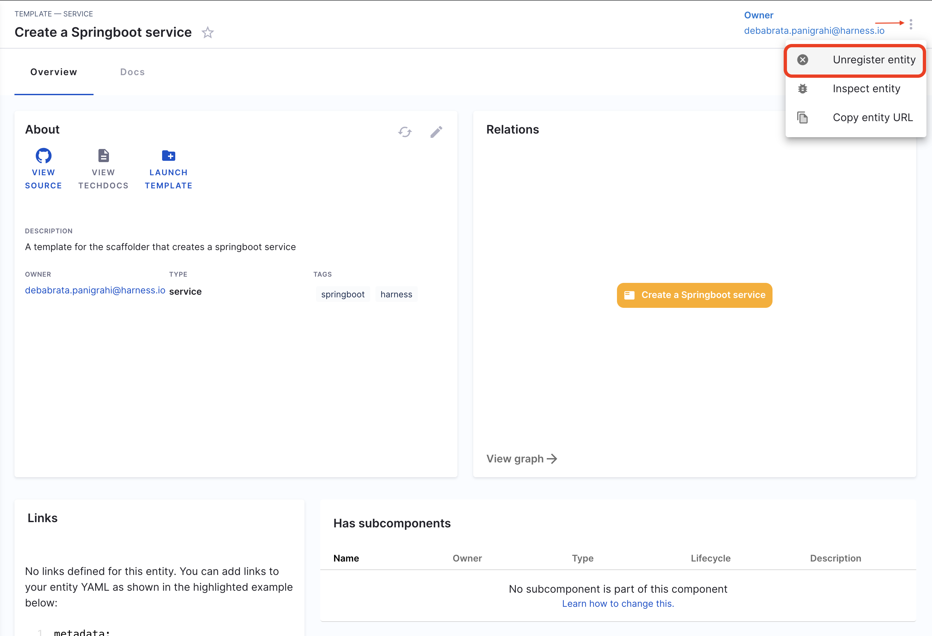Click the bug icon beside Inspect entity
The image size is (932, 636).
pyautogui.click(x=802, y=89)
